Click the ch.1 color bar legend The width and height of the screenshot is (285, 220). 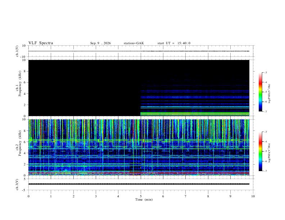click(x=260, y=92)
